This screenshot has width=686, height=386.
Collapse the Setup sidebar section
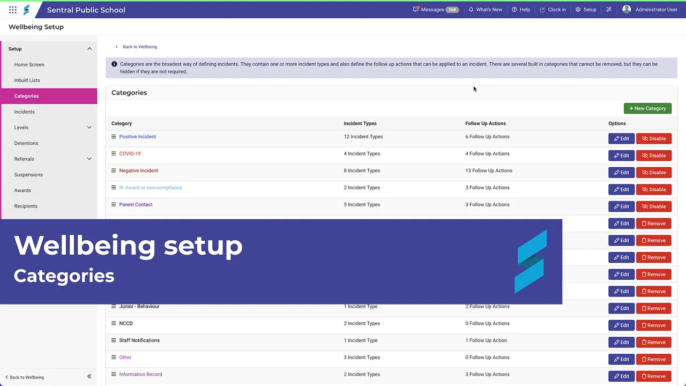click(x=90, y=49)
